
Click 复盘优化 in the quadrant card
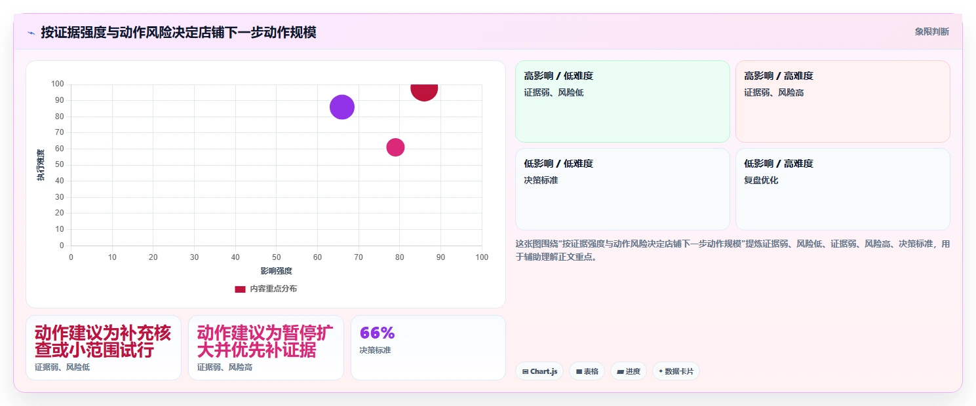coord(761,180)
